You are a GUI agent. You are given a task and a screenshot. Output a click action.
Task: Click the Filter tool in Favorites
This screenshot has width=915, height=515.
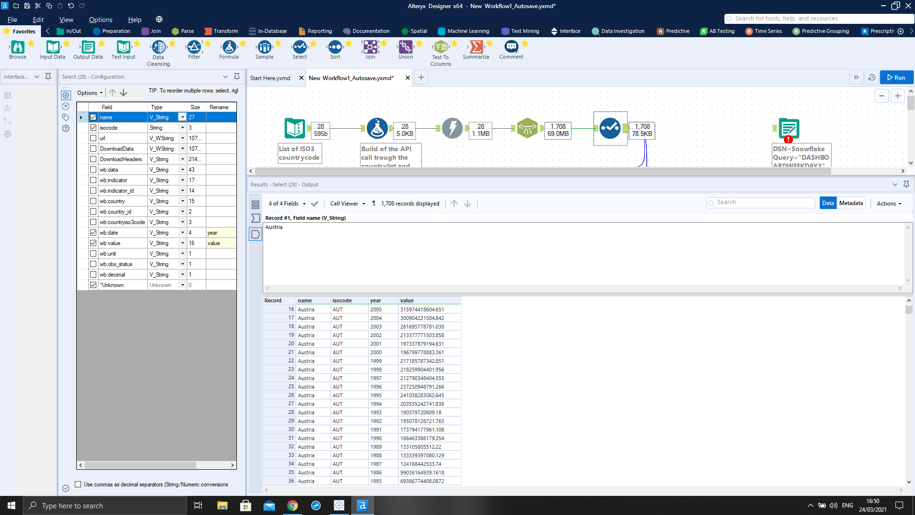click(x=194, y=47)
